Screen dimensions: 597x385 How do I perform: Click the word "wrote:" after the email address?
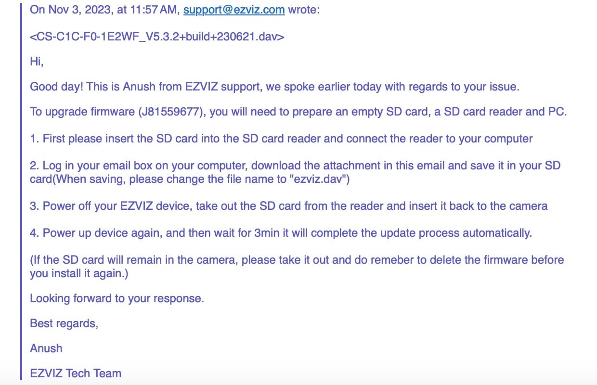point(303,10)
